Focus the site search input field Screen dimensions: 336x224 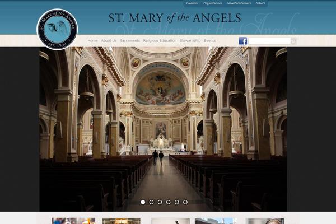coord(269,41)
